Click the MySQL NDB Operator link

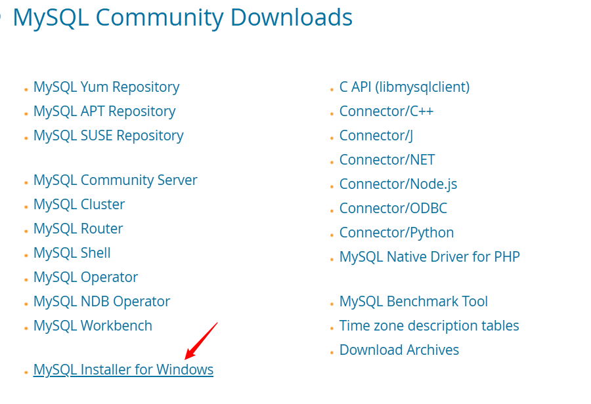(102, 302)
